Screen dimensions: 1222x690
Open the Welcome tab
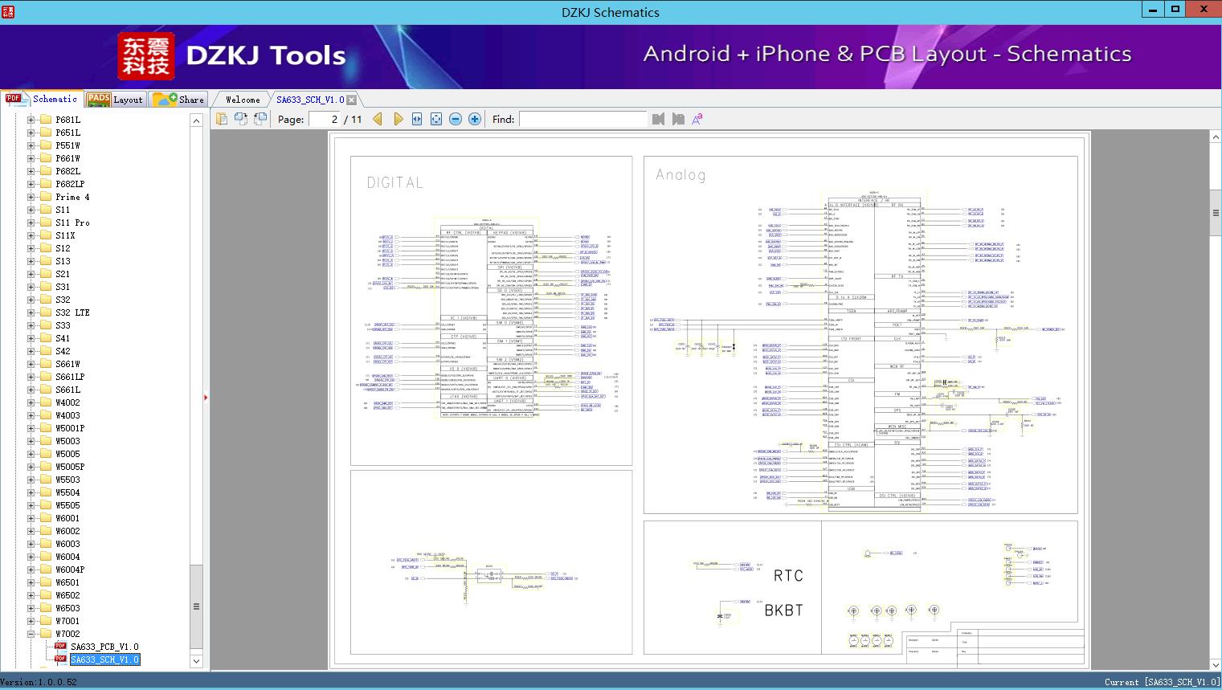[x=242, y=100]
